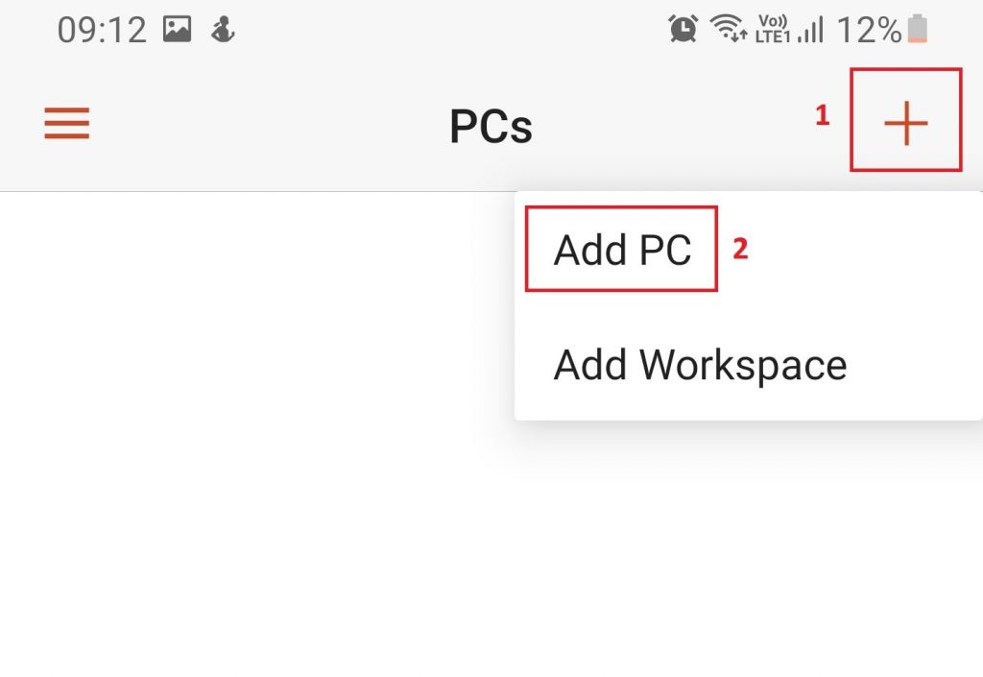Tap the PCs page title

[491, 127]
